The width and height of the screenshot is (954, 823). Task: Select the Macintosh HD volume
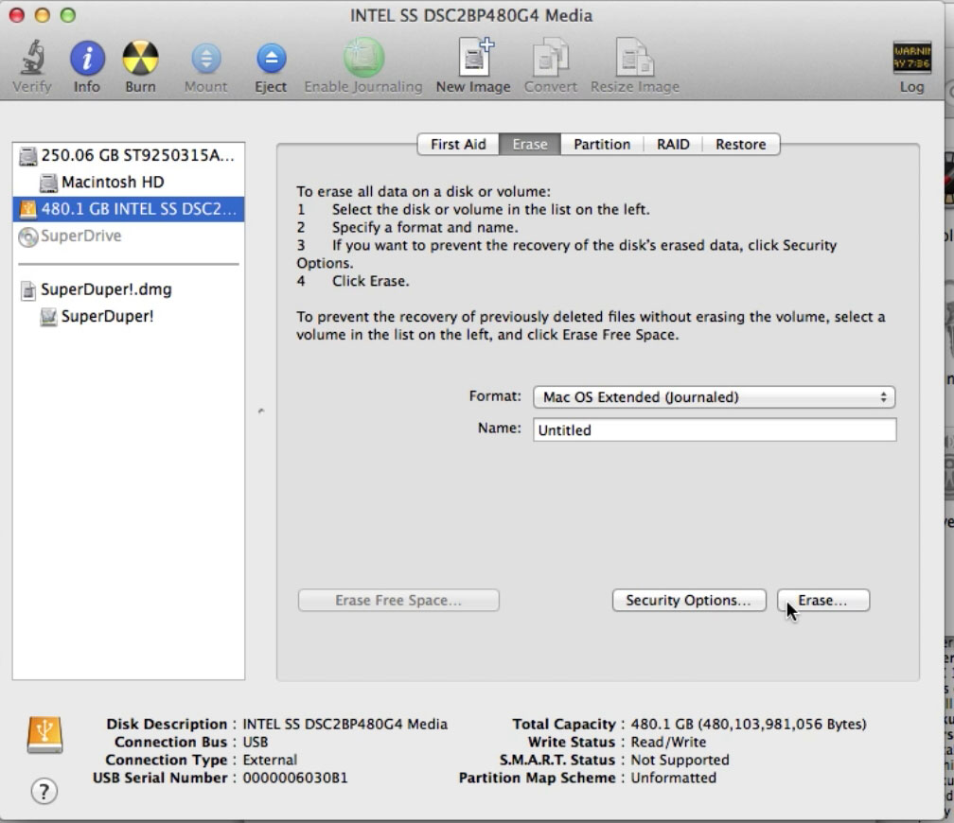click(x=129, y=182)
